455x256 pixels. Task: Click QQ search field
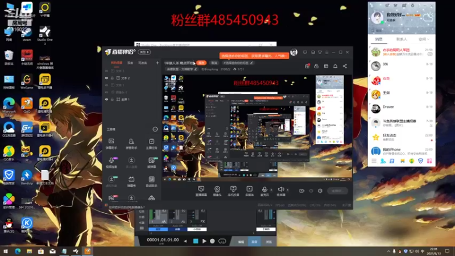click(x=402, y=31)
